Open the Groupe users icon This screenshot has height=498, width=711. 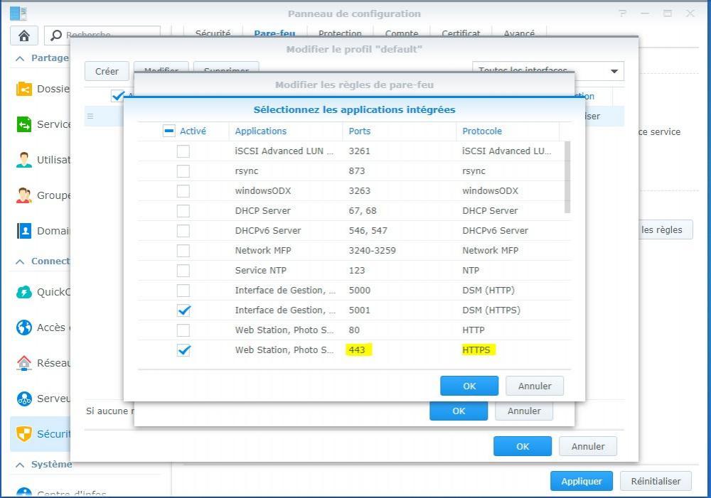[x=24, y=195]
